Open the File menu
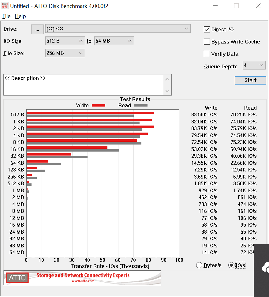 pos(6,16)
